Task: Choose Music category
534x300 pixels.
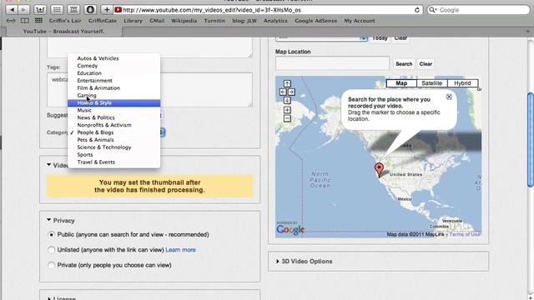Action: tap(113, 110)
